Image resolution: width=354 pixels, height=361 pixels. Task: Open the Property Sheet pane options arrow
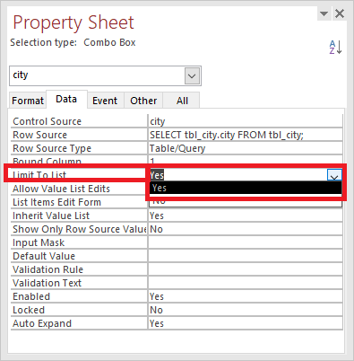[x=324, y=13]
